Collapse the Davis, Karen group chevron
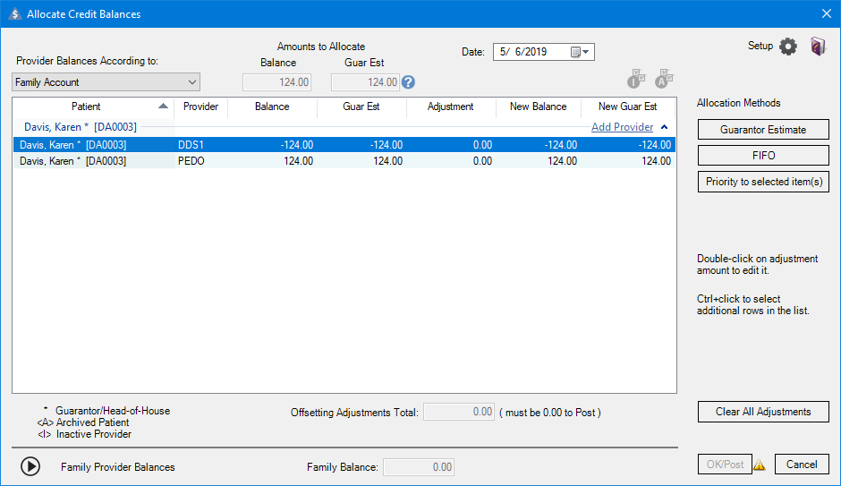The width and height of the screenshot is (841, 486). coord(664,127)
